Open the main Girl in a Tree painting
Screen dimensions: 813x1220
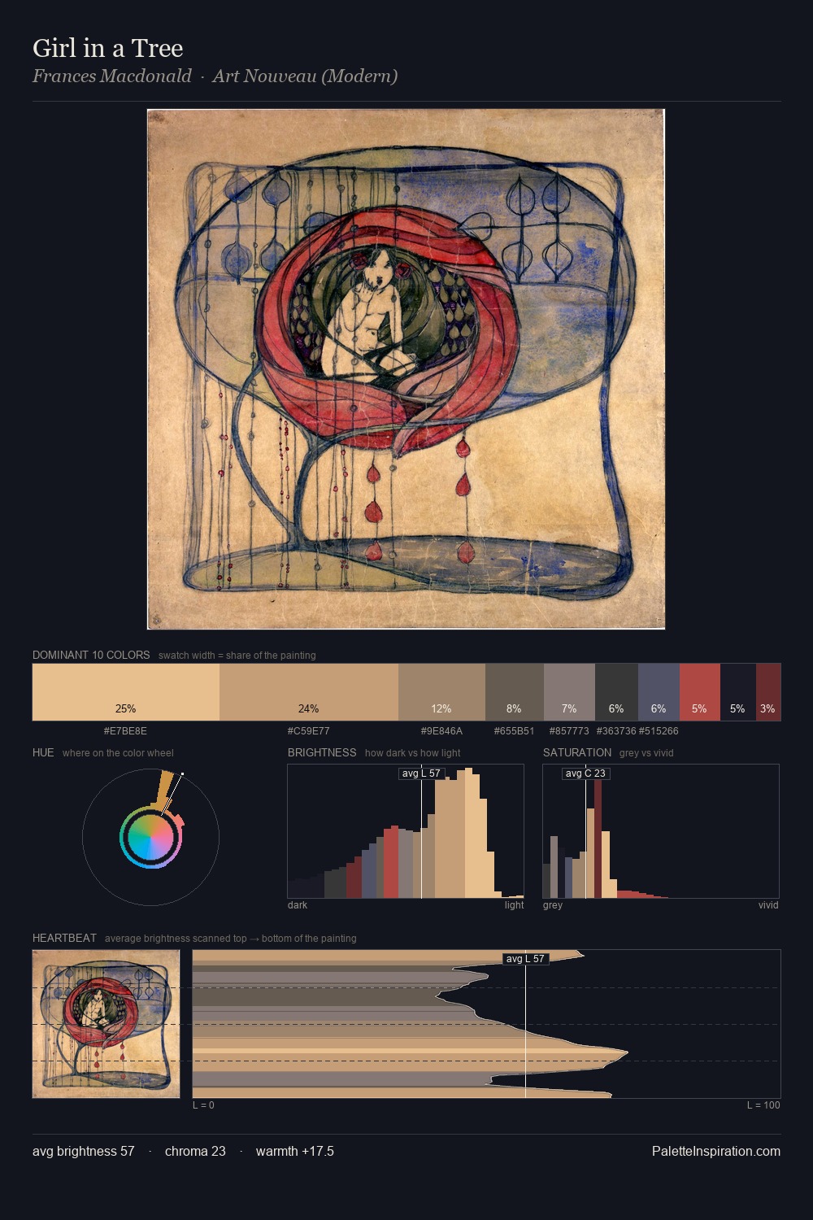(x=406, y=369)
